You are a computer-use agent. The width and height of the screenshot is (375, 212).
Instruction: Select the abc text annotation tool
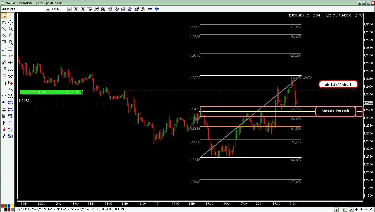(x=4, y=102)
